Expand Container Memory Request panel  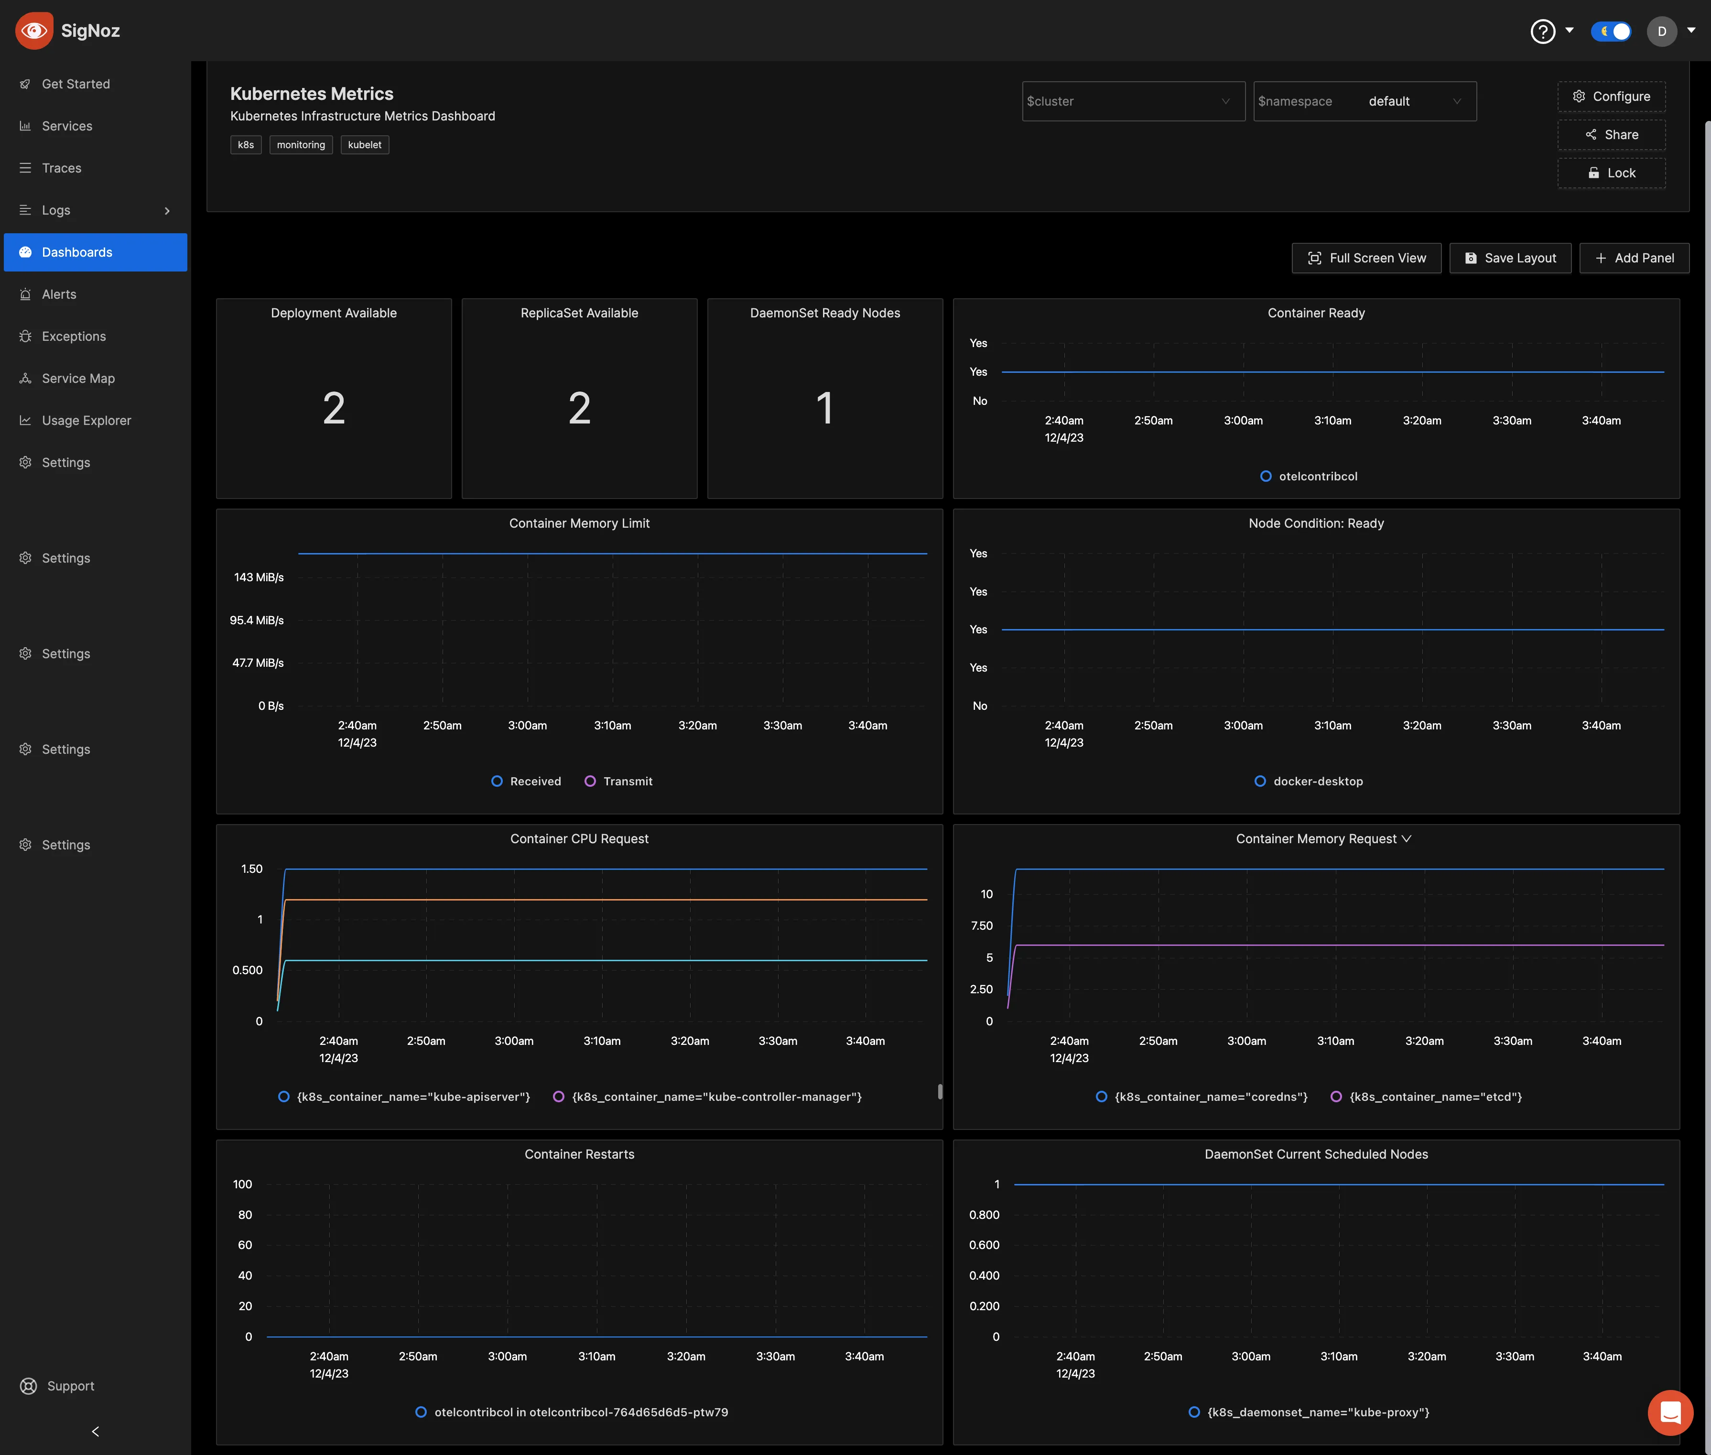click(x=1407, y=839)
